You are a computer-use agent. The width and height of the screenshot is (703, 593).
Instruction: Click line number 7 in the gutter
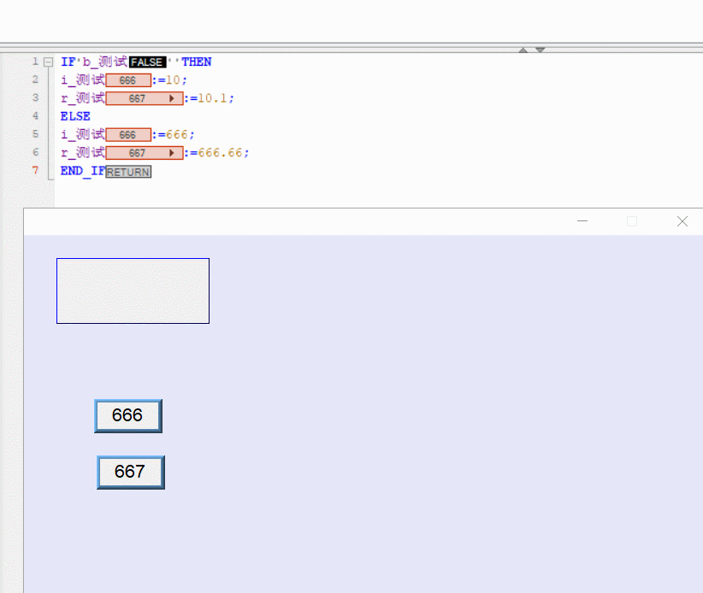35,171
